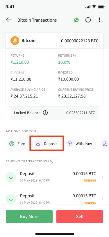The image size is (109, 237).
Task: Tap the Earn chip's arrow icon
Action: pos(12,144)
